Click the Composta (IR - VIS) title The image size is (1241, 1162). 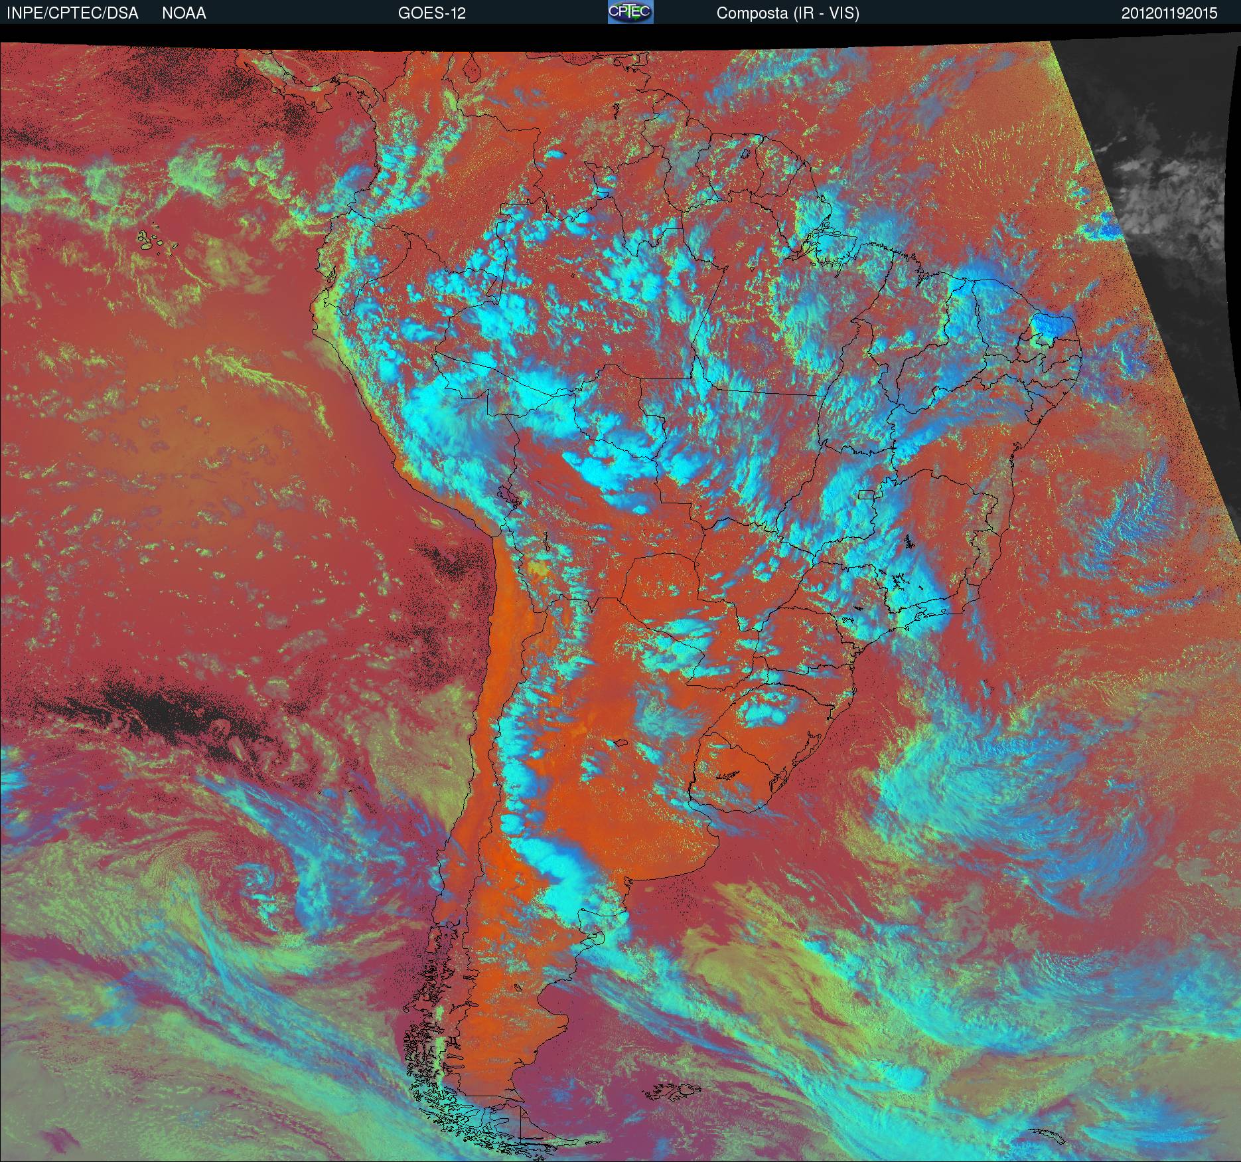[x=788, y=13]
